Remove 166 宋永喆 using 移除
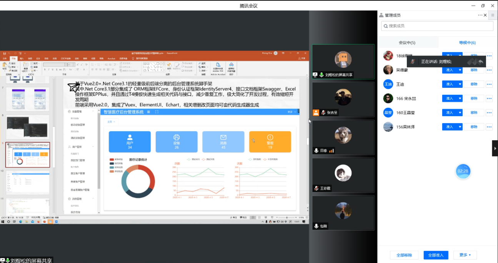Viewport: 498px width, 263px height. click(x=474, y=99)
